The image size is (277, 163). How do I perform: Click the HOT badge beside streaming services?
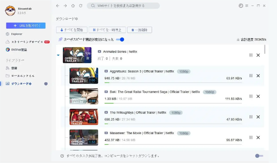coord(47,42)
